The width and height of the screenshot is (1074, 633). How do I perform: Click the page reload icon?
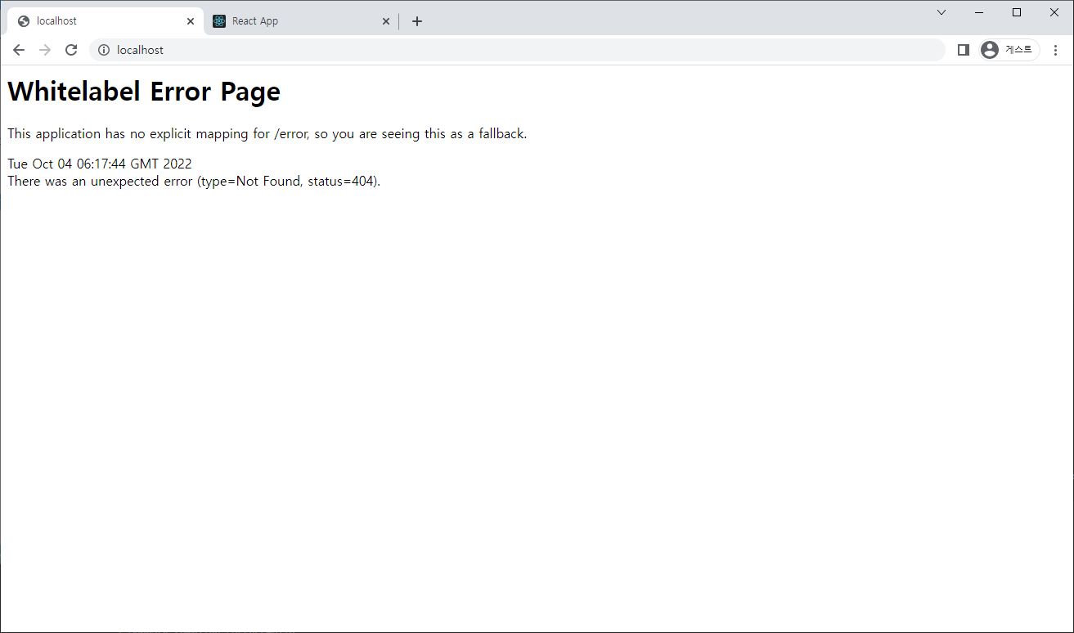coord(71,50)
